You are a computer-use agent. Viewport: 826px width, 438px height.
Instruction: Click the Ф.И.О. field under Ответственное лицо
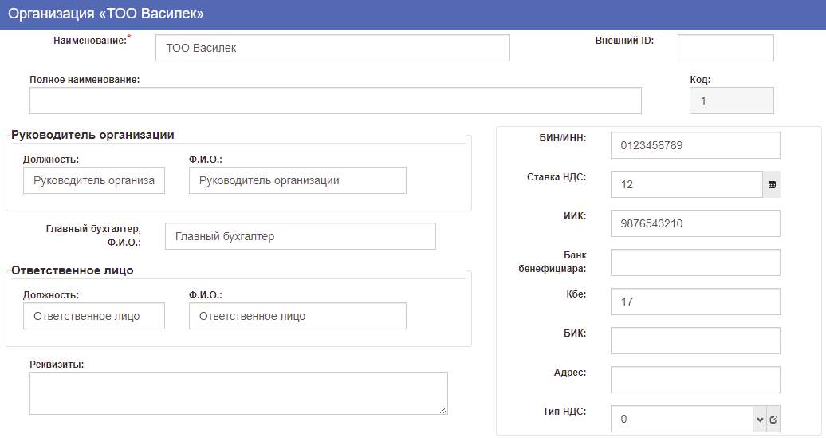(297, 316)
